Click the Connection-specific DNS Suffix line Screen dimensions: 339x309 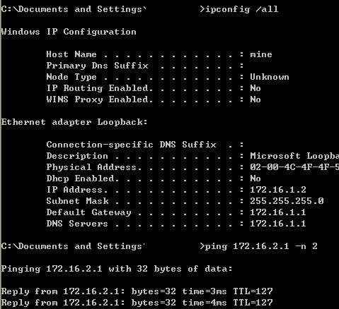[x=145, y=145]
